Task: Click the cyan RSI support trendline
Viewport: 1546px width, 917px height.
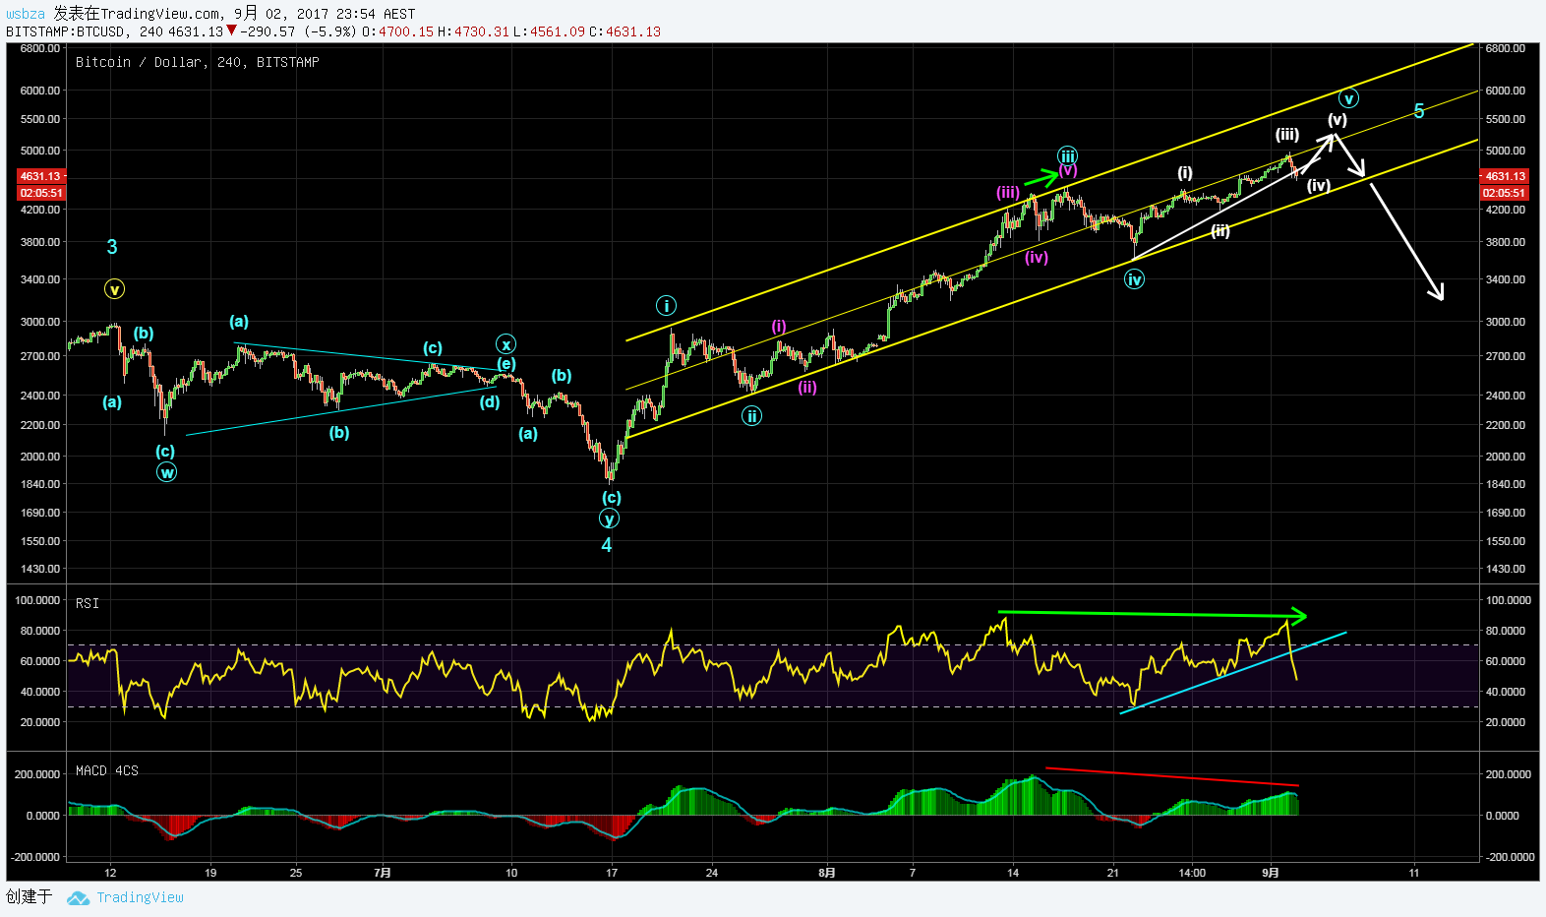Action: (1233, 673)
